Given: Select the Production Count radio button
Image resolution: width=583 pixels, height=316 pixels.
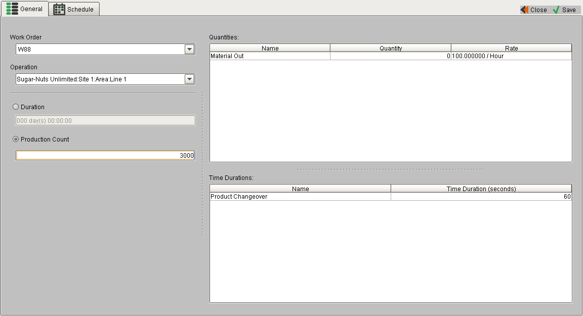Looking at the screenshot, I should pyautogui.click(x=16, y=140).
